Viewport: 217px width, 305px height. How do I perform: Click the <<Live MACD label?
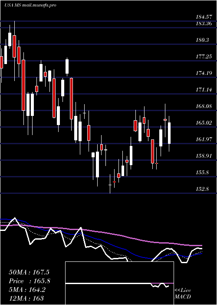pyautogui.click(x=183, y=293)
